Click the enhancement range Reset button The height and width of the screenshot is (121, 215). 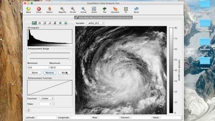64,73
